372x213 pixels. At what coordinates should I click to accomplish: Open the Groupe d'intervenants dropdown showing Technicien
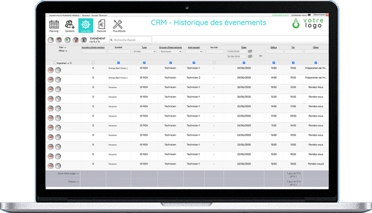coord(171,52)
